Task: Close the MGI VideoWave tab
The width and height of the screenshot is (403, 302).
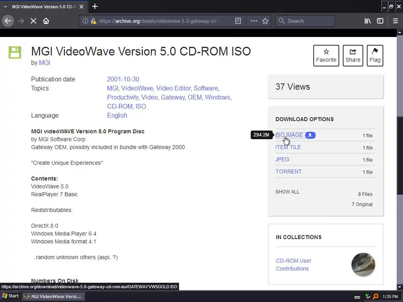Action: (81, 7)
